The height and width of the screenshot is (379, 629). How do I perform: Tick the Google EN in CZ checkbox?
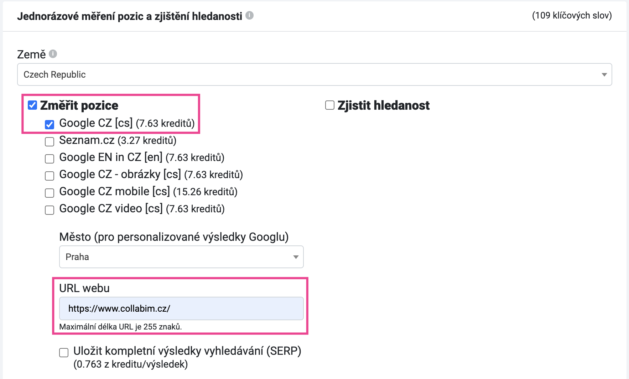(50, 159)
